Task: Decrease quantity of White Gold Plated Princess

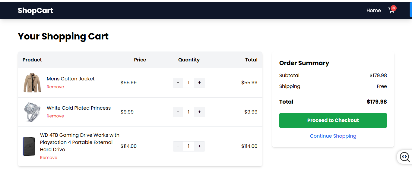Action: point(178,112)
